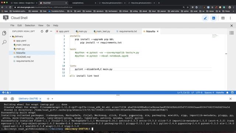Add a new terminal session tab
Image resolution: width=236 pixels, height=133 pixels.
click(48, 99)
